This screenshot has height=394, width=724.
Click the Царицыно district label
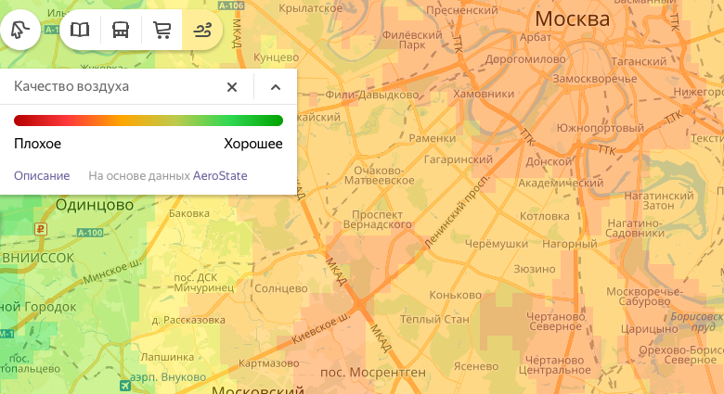point(649,329)
